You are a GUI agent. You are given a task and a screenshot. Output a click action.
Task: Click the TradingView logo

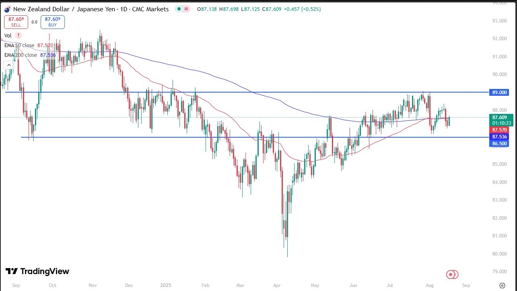click(36, 271)
